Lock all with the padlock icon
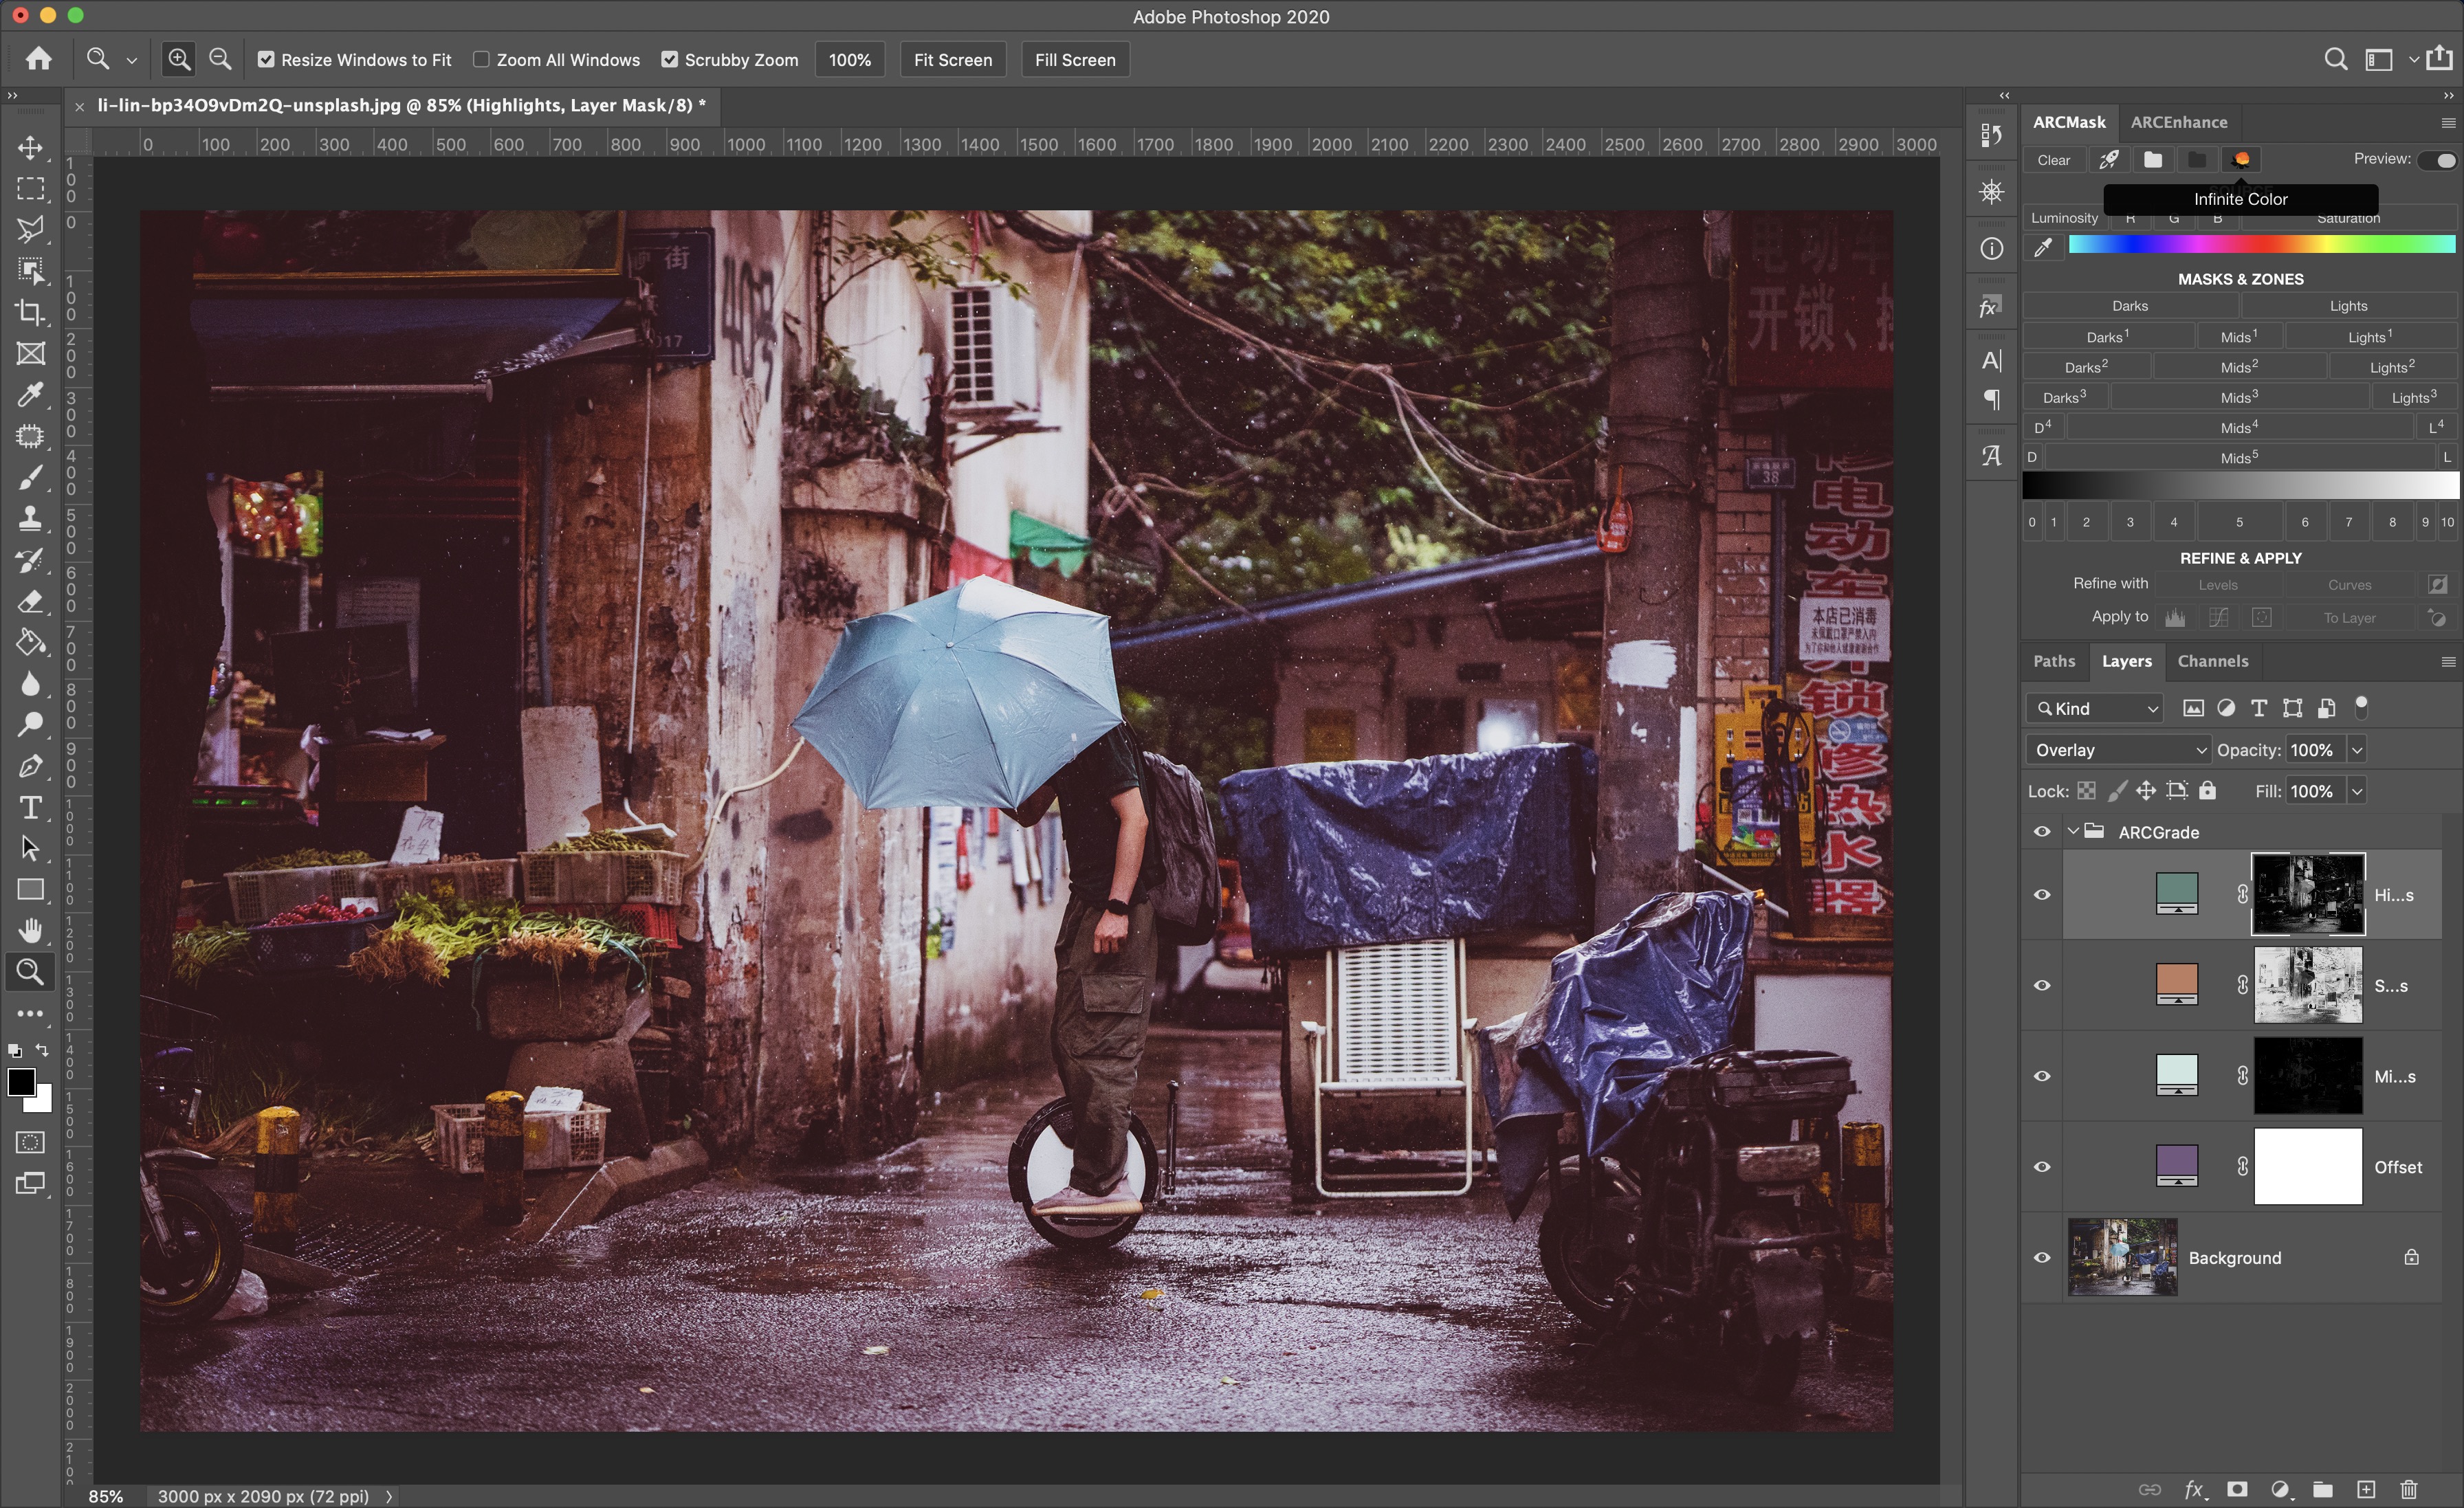The width and height of the screenshot is (2464, 1508). pos(2207,791)
